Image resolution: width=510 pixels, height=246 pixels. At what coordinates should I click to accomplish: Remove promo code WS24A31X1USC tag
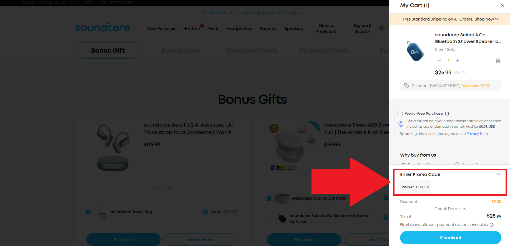tap(428, 187)
